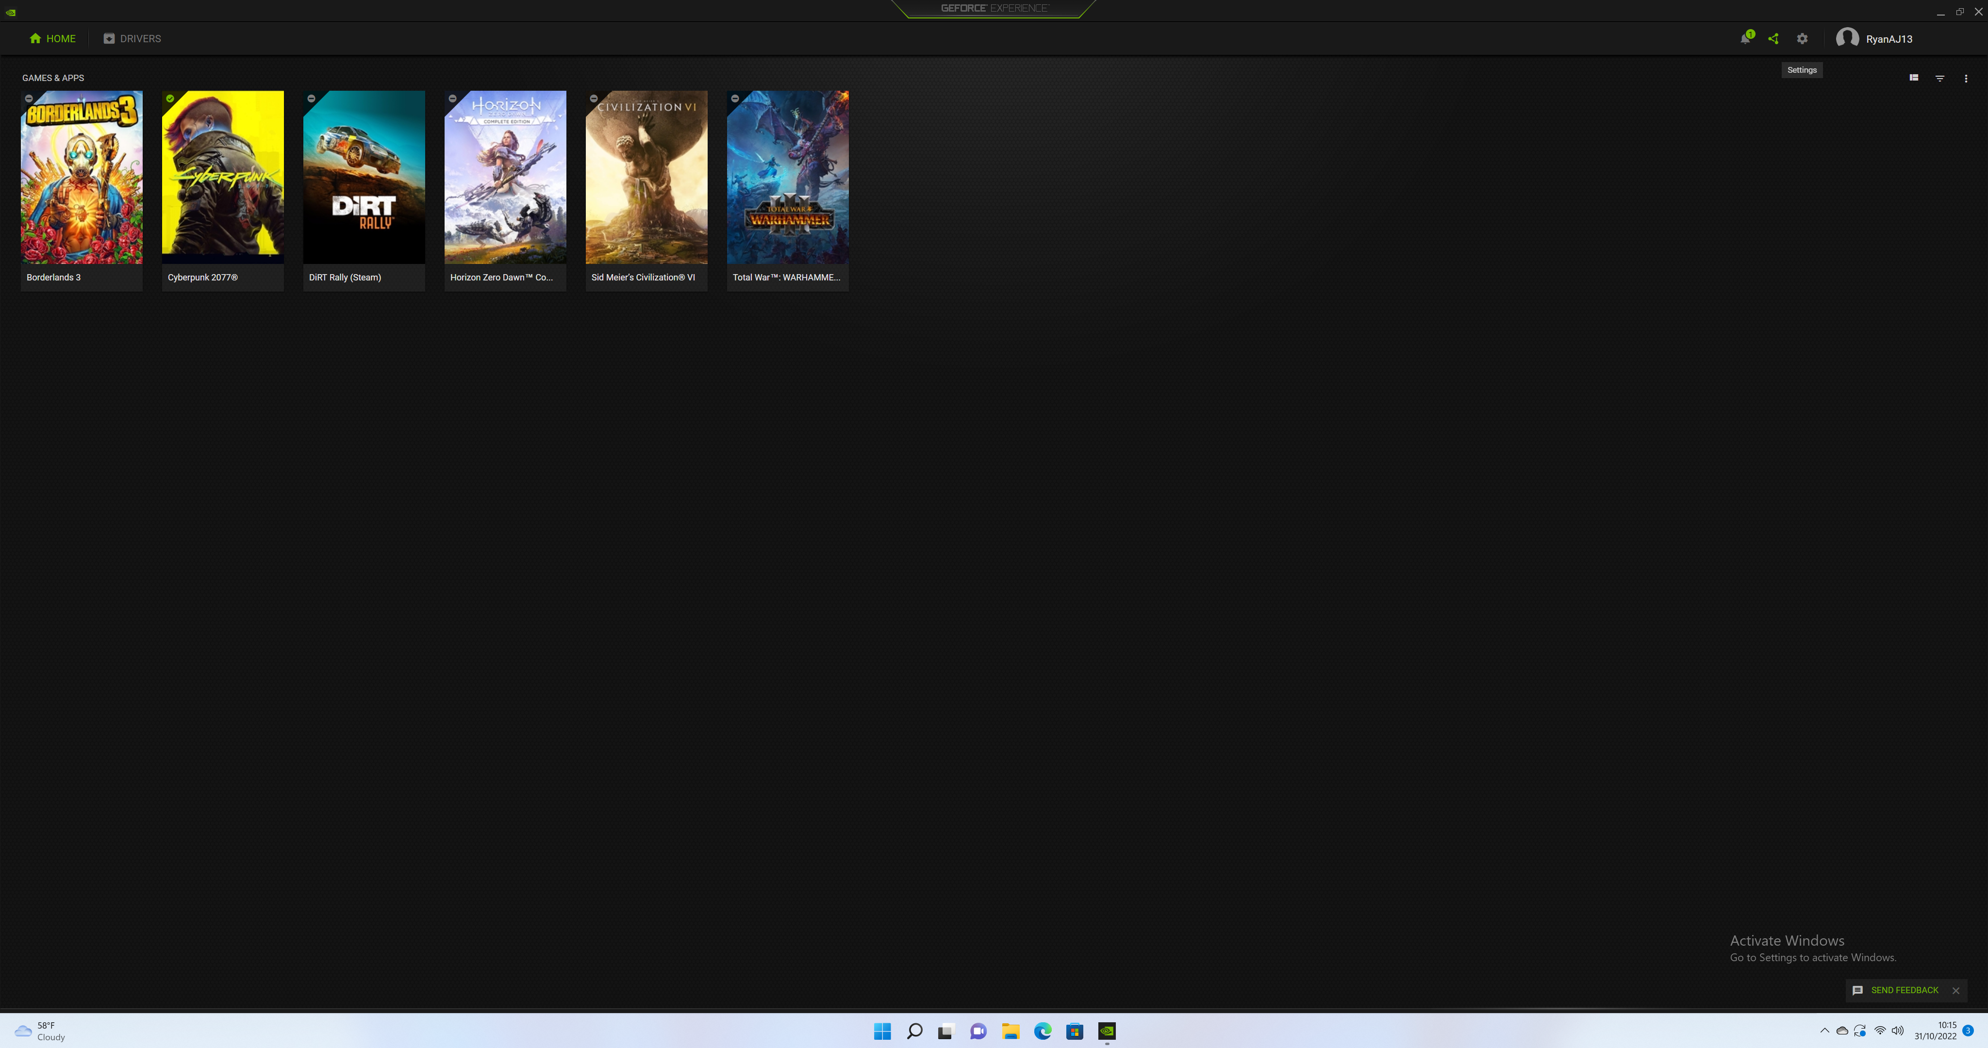Open the share overlay icon

pos(1773,39)
